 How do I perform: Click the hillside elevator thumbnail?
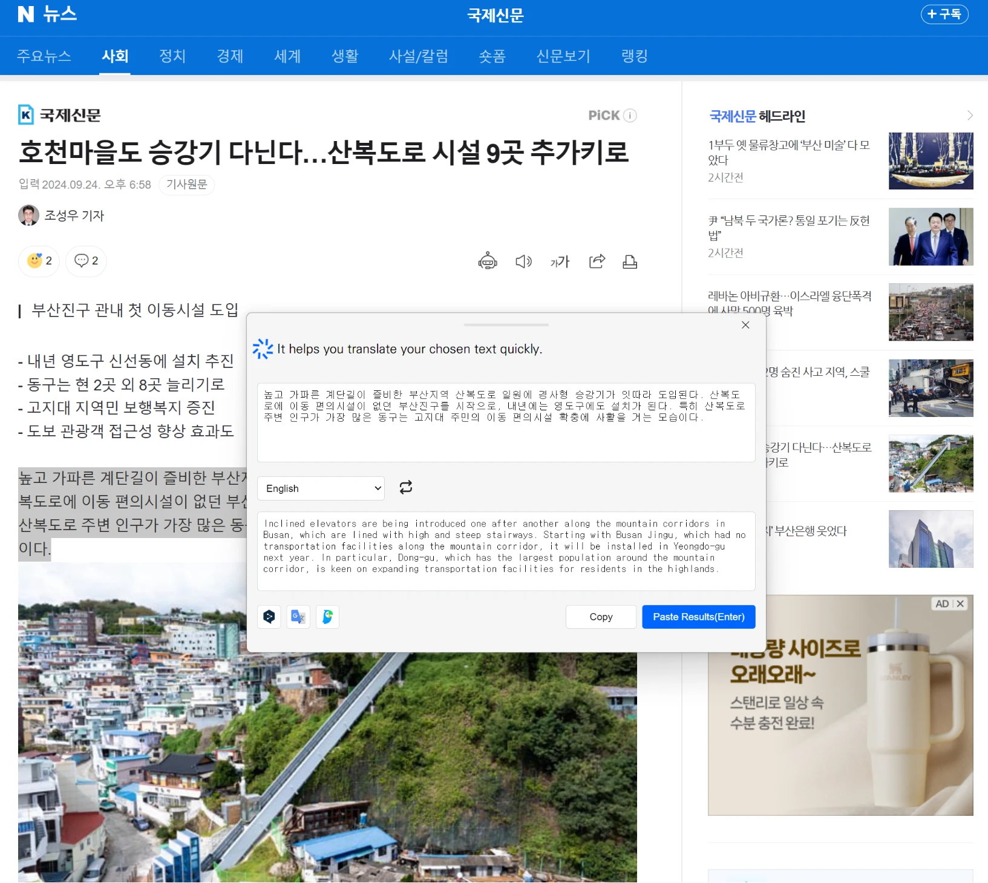tap(931, 464)
